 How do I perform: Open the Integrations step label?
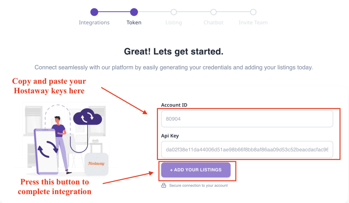(x=94, y=22)
